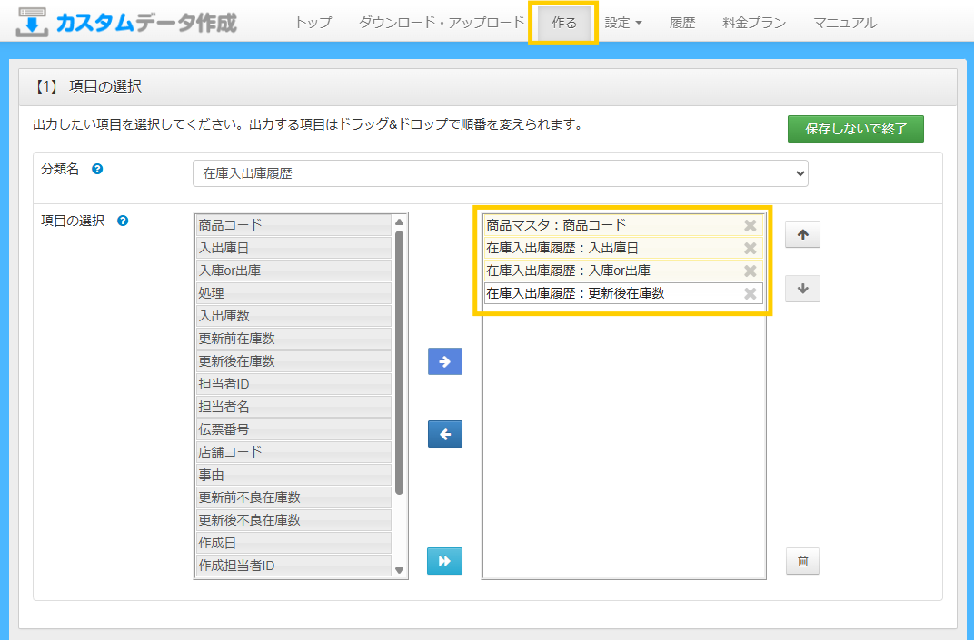Viewport: 974px width, 640px height.
Task: Click help icon next to 分類名
Action: [x=97, y=169]
